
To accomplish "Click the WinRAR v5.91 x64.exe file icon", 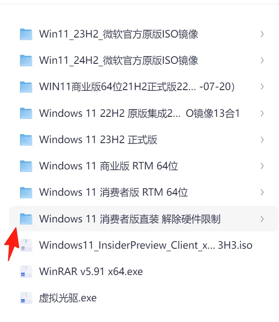I will tap(26, 272).
